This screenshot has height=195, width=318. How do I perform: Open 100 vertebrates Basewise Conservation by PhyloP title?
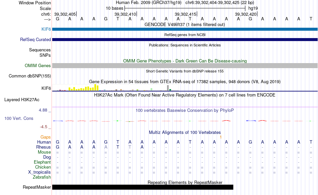pos(184,111)
